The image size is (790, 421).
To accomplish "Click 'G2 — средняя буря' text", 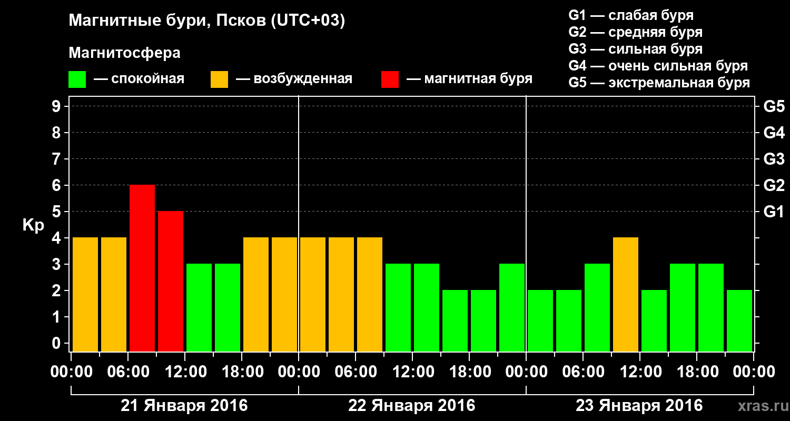I will click(x=636, y=32).
